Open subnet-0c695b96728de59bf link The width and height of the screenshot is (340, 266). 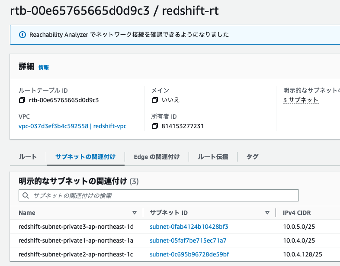pyautogui.click(x=189, y=254)
